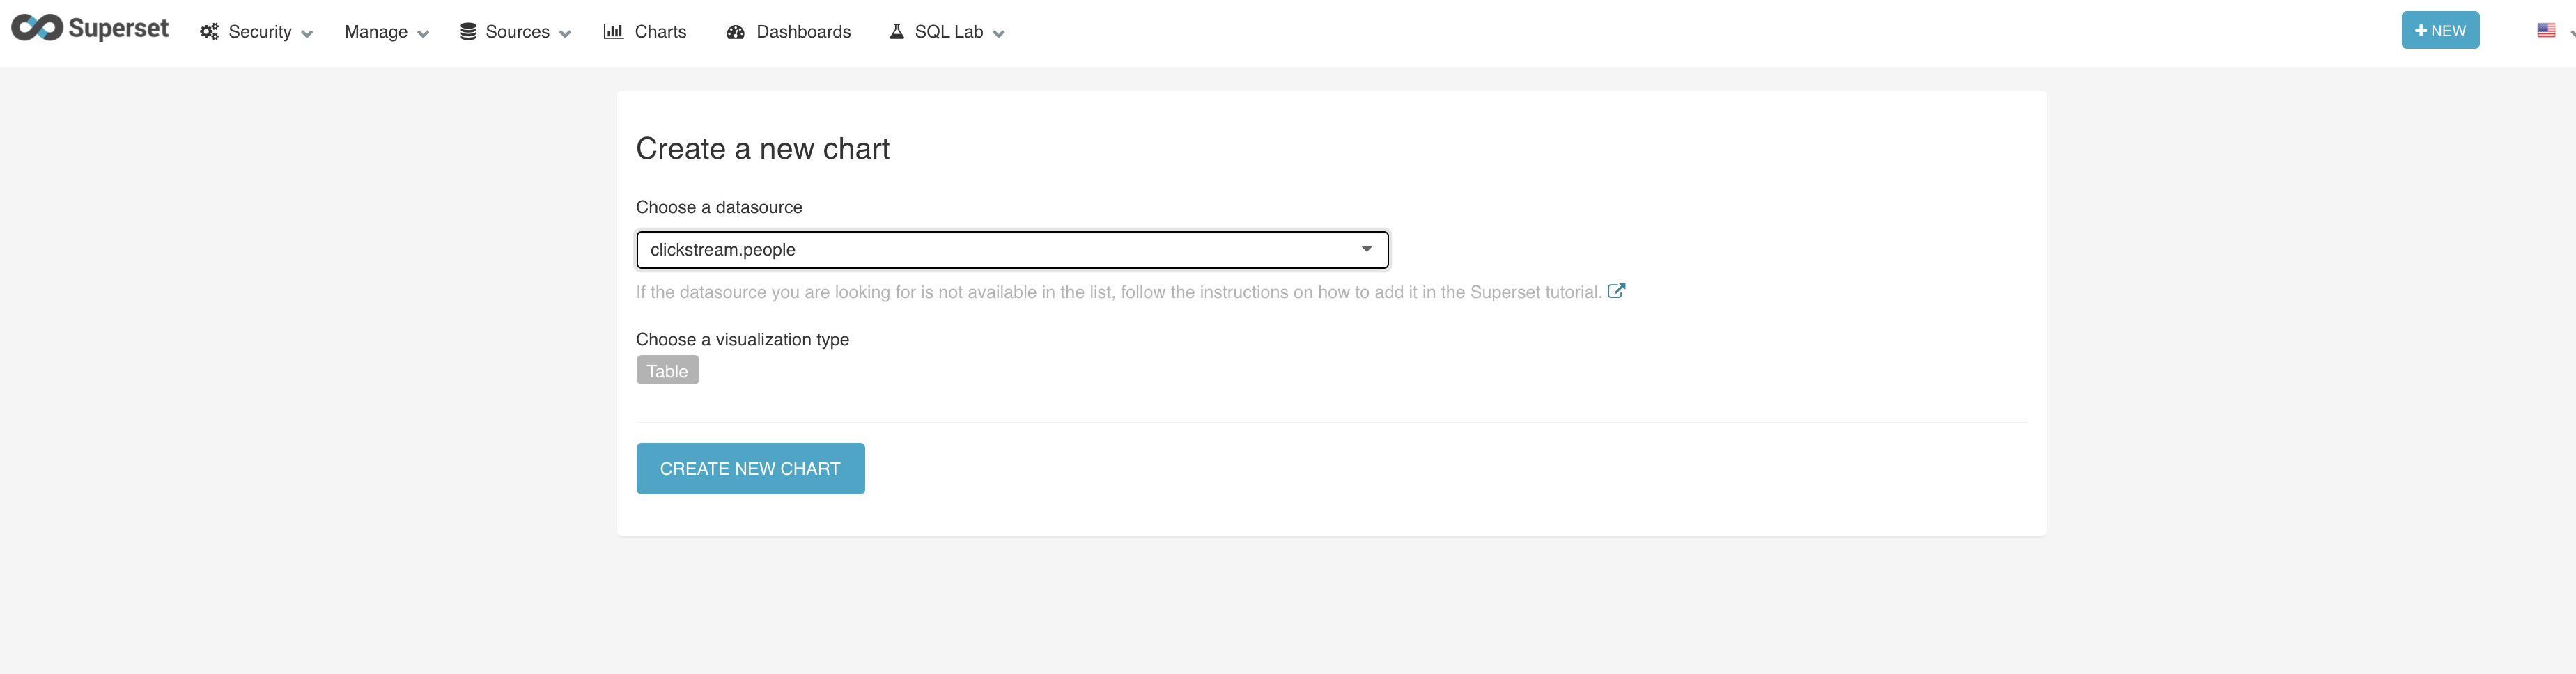This screenshot has width=2576, height=674.
Task: Click the Dashboards gauge icon
Action: coord(736,32)
